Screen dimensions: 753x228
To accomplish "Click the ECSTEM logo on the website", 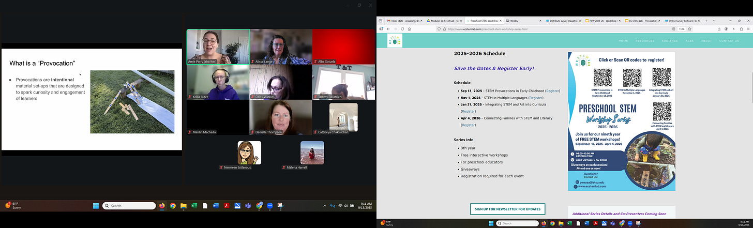I will 395,41.
